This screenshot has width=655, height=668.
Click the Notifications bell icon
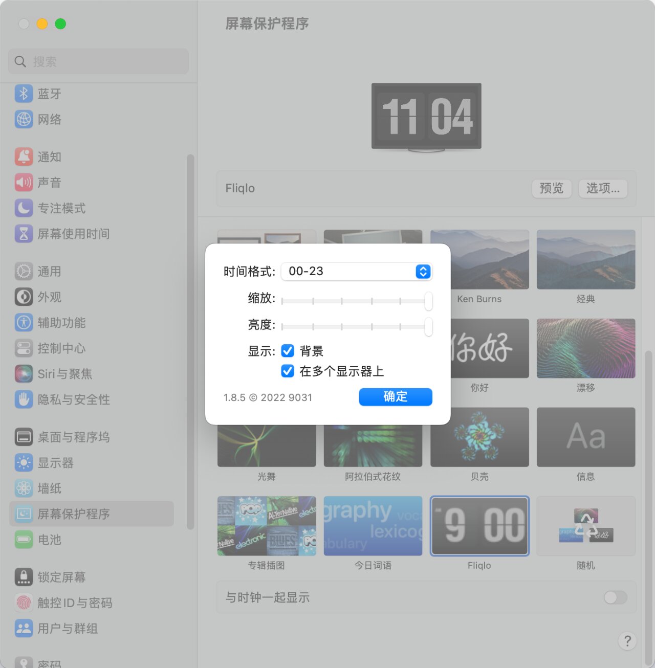(24, 157)
